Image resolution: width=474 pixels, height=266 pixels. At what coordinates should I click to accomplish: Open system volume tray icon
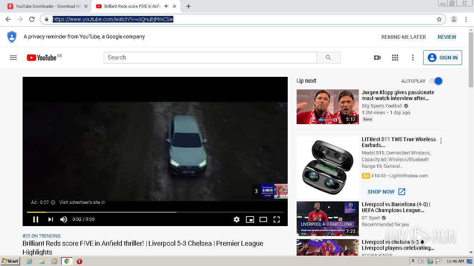tap(421, 261)
